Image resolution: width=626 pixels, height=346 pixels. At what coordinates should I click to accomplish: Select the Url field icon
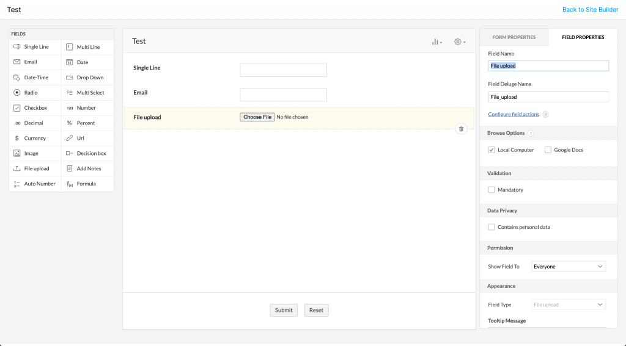(70, 139)
